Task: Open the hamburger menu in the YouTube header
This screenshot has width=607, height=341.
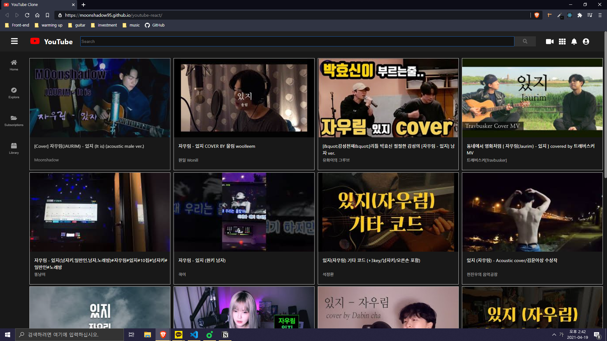Action: 14,41
